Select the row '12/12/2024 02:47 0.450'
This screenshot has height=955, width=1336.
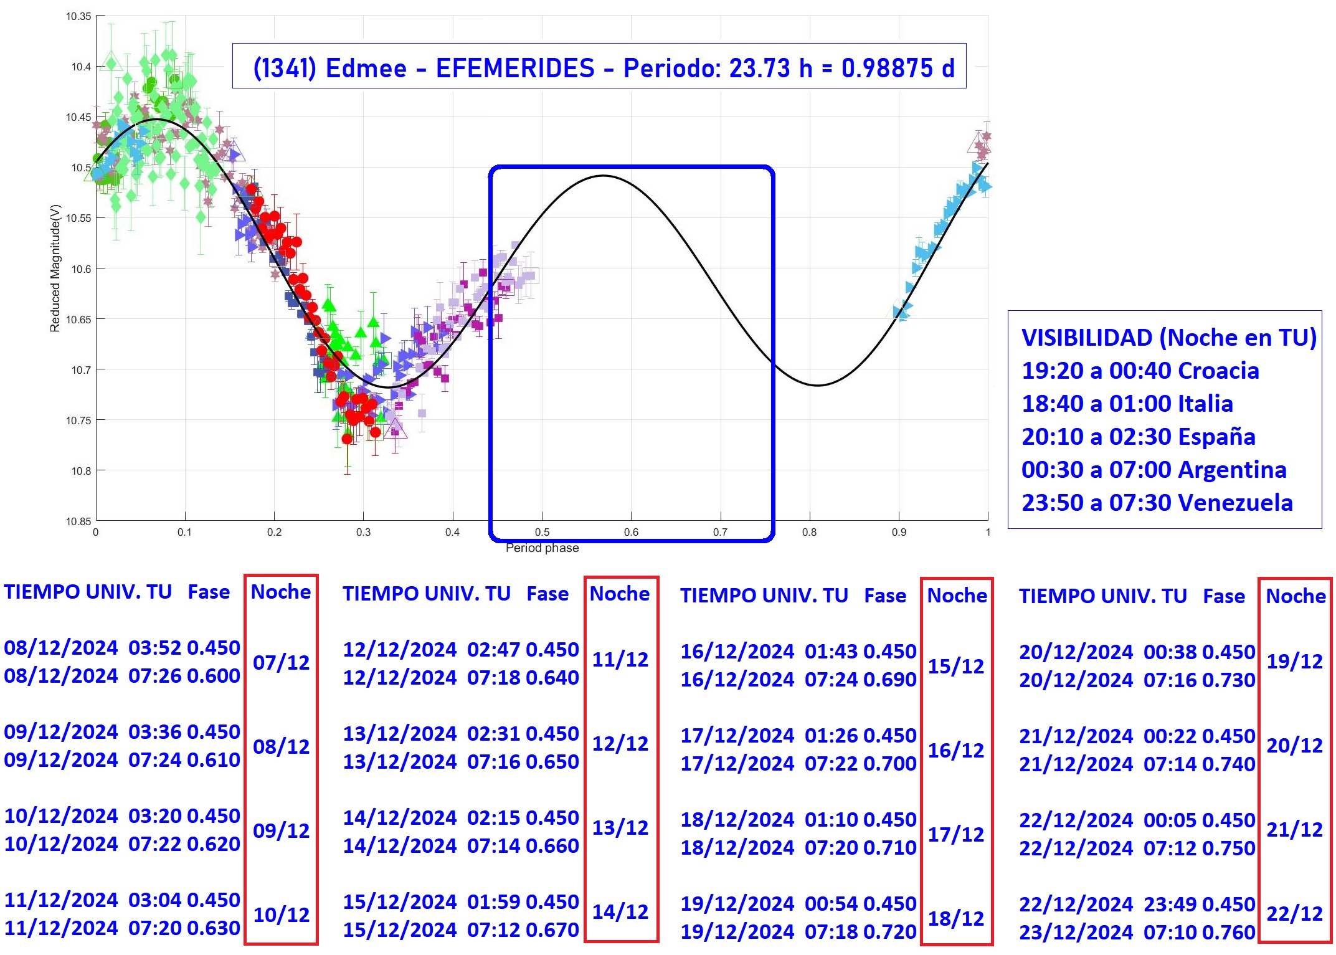461,650
